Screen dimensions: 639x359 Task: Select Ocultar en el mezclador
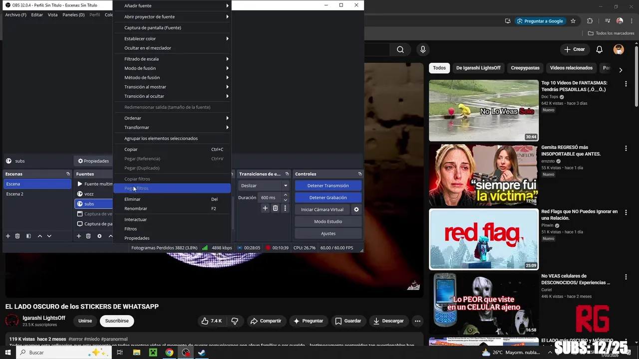172,48
